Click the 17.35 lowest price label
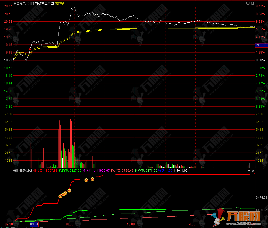Screen dimensions: 268x228 8,107
